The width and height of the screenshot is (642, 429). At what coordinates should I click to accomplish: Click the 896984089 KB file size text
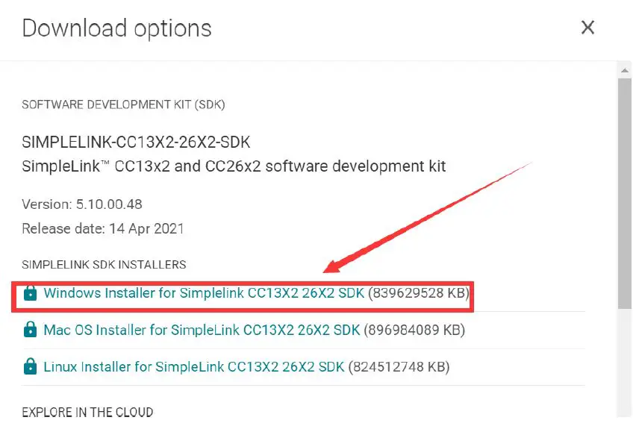pos(414,330)
